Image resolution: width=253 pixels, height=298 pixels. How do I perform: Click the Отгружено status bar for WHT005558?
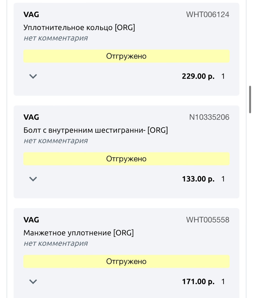tap(126, 261)
